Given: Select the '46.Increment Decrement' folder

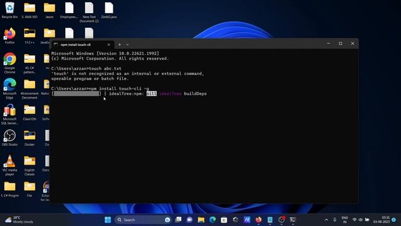Looking at the screenshot, I should [x=29, y=89].
